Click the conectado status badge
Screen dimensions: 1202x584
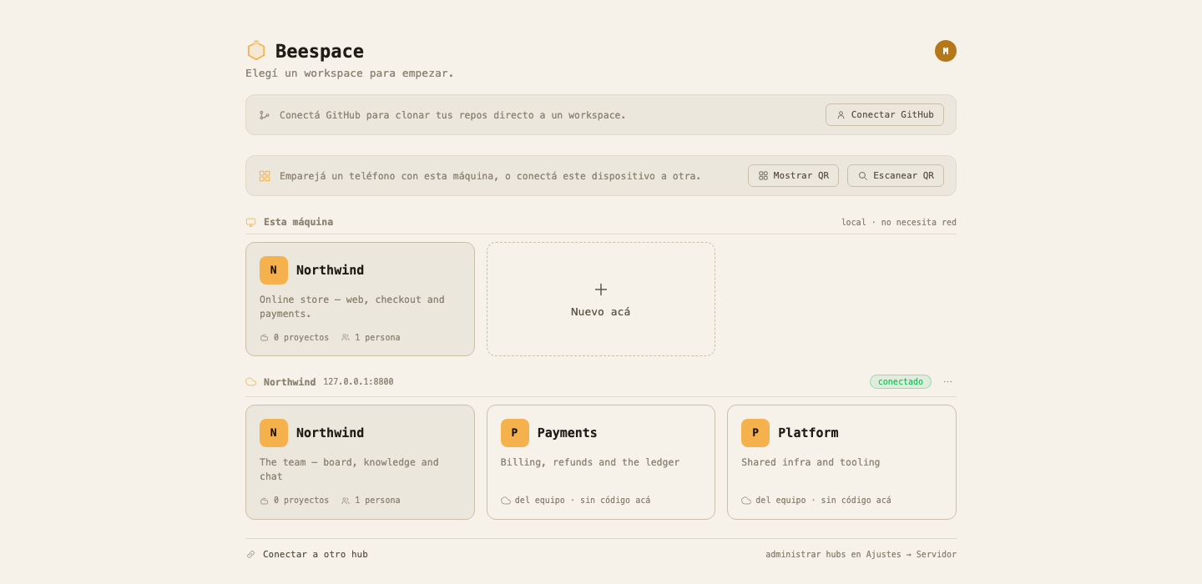[901, 382]
